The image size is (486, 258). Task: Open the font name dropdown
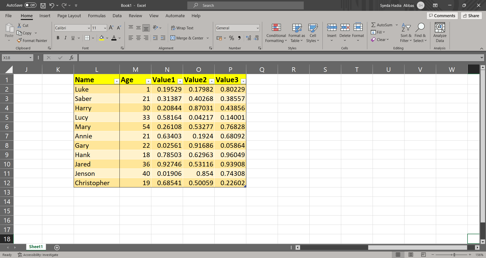click(x=88, y=28)
